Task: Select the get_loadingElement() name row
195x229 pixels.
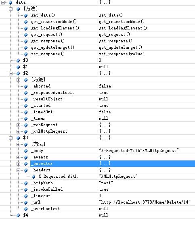Action: point(55,28)
